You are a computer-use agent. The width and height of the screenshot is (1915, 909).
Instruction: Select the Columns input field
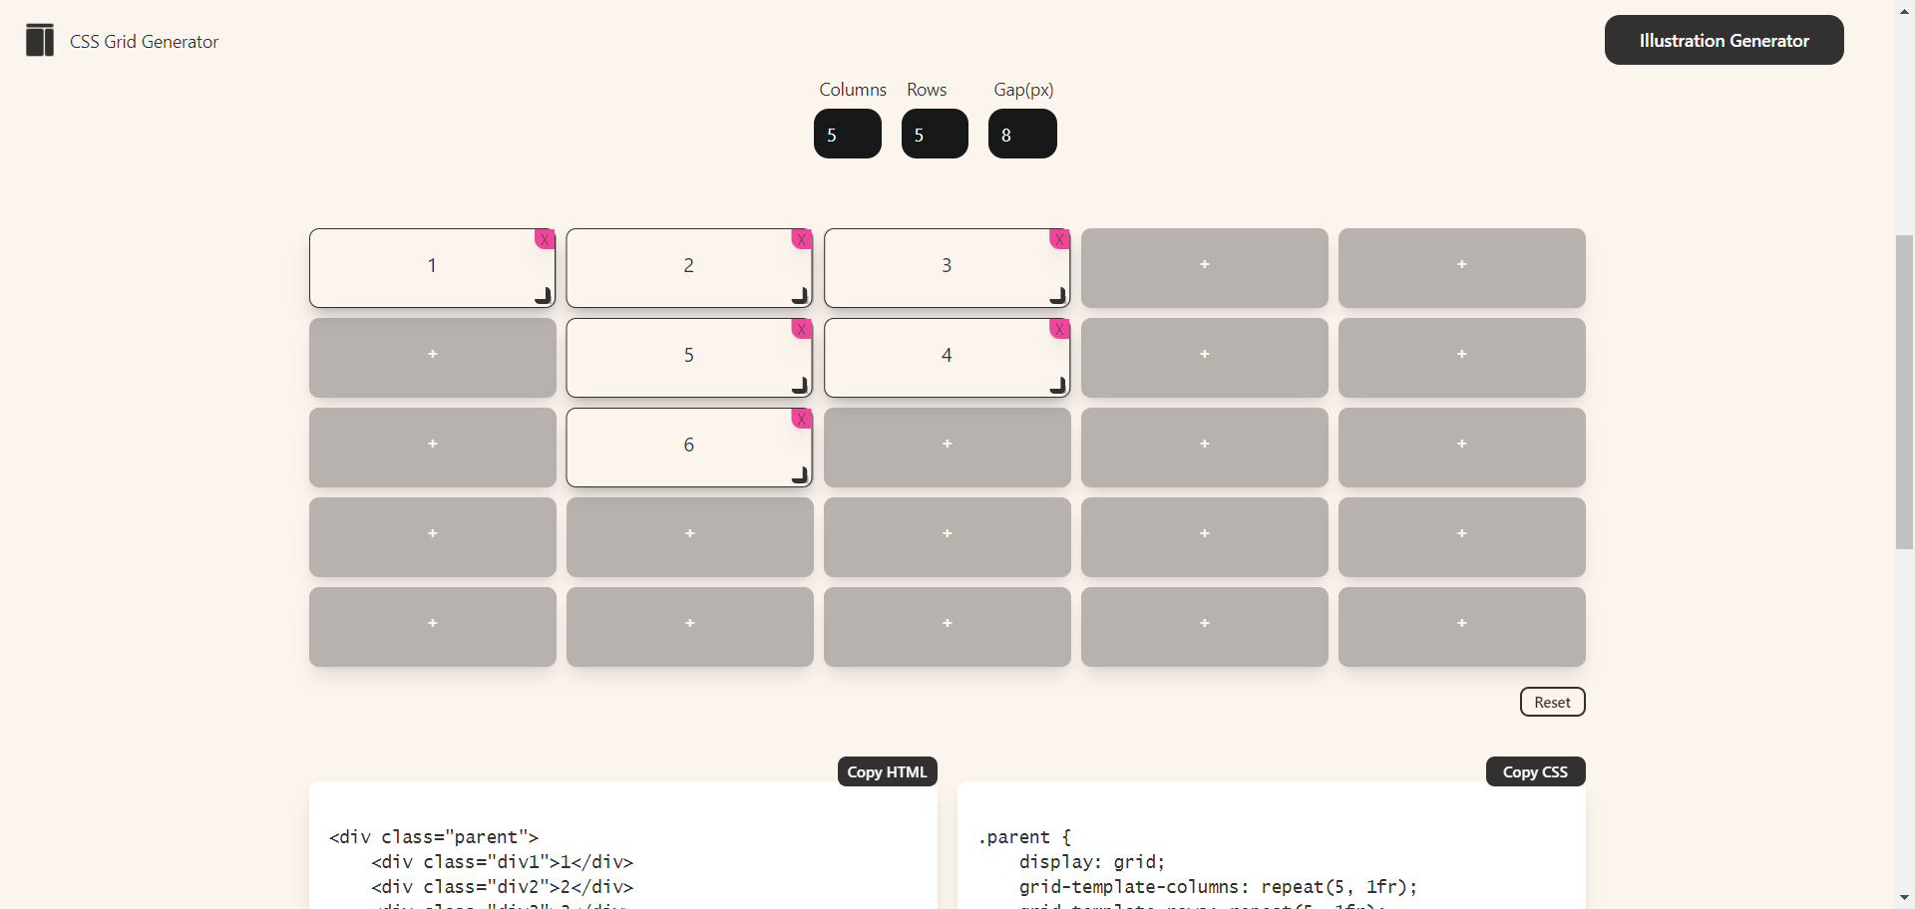847,134
